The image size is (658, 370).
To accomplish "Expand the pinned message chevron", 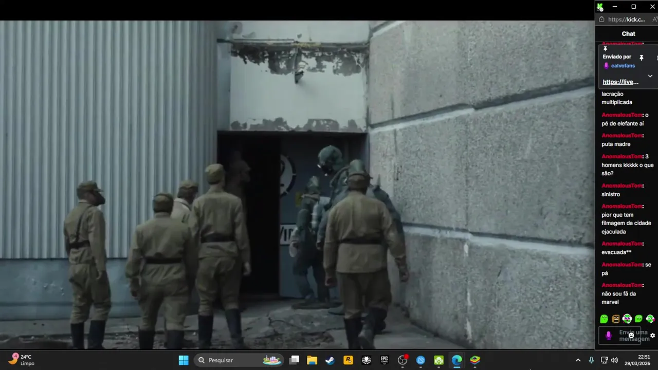I will click(x=650, y=76).
